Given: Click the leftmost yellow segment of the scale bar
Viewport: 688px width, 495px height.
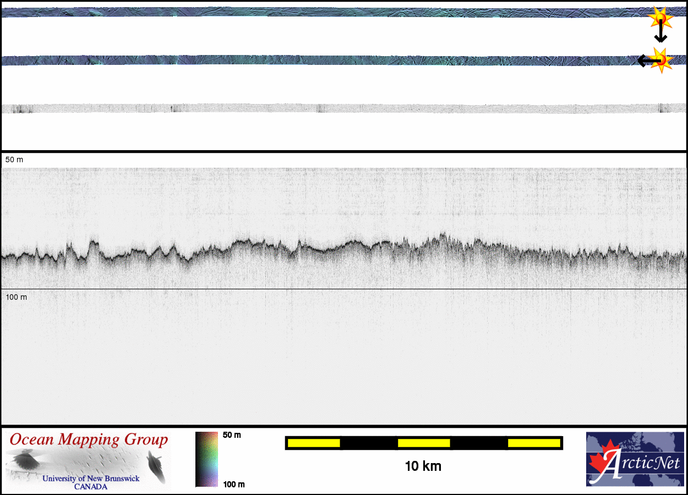Looking at the screenshot, I should (x=314, y=443).
